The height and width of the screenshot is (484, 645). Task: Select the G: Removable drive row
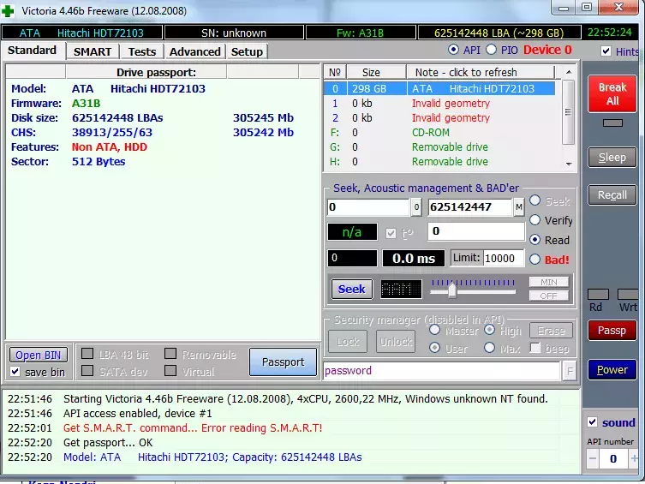(439, 147)
